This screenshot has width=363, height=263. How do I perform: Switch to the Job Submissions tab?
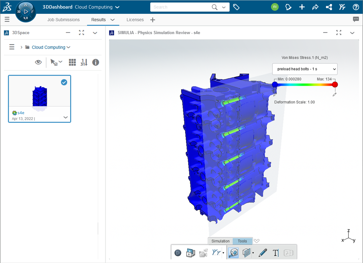(x=63, y=20)
